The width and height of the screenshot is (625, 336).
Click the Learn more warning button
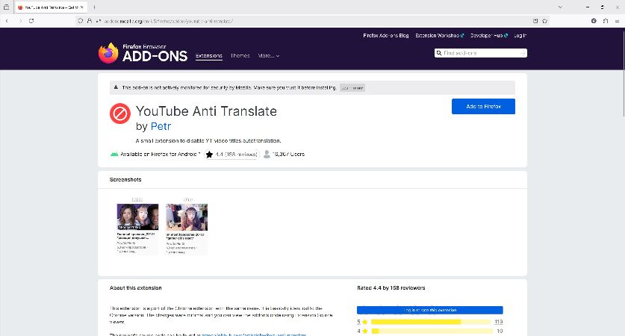pyautogui.click(x=352, y=87)
